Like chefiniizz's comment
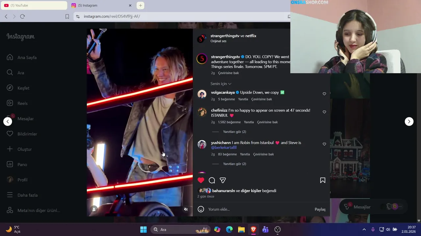The height and width of the screenshot is (236, 421). (x=324, y=112)
